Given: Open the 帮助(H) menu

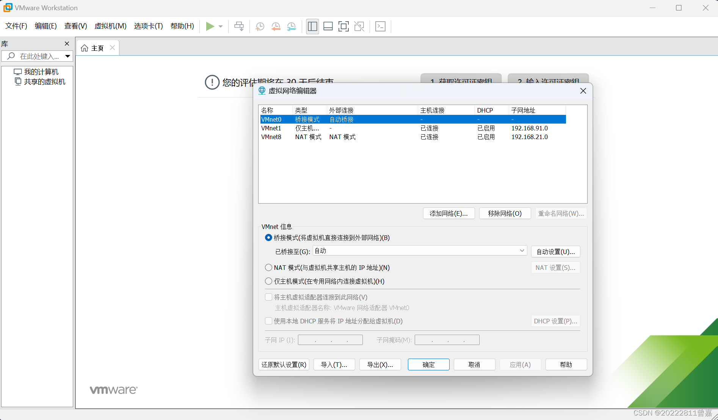Looking at the screenshot, I should tap(182, 26).
